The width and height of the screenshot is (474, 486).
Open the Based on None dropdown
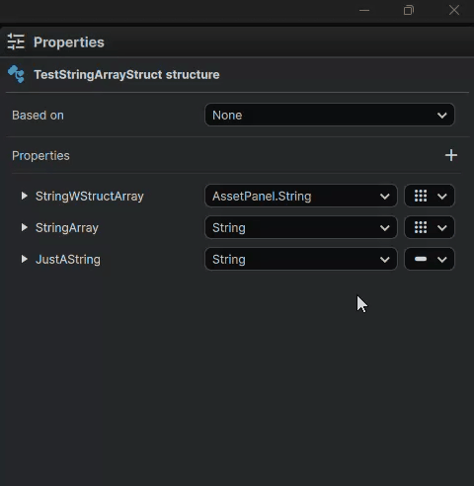point(330,115)
